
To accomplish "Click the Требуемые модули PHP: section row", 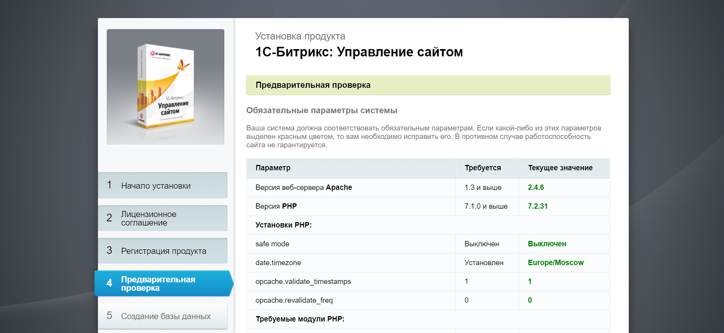I will pos(428,319).
